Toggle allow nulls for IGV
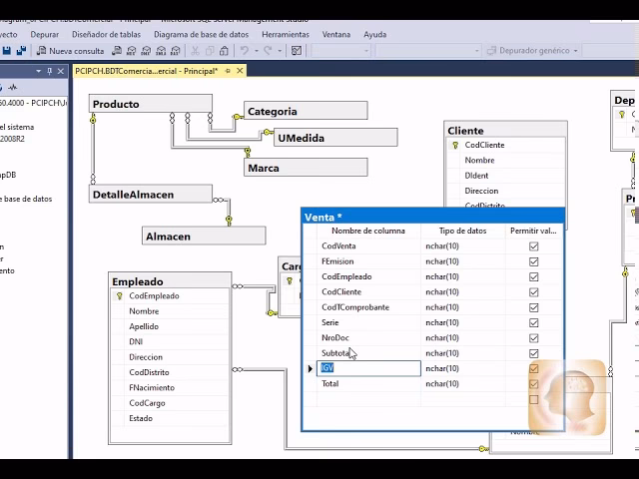Image resolution: width=639 pixels, height=479 pixels. [533, 368]
